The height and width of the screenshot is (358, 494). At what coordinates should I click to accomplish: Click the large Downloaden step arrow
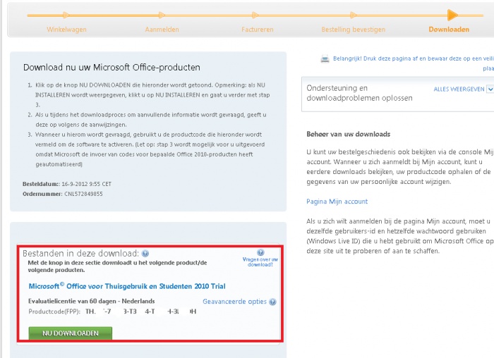(x=452, y=15)
